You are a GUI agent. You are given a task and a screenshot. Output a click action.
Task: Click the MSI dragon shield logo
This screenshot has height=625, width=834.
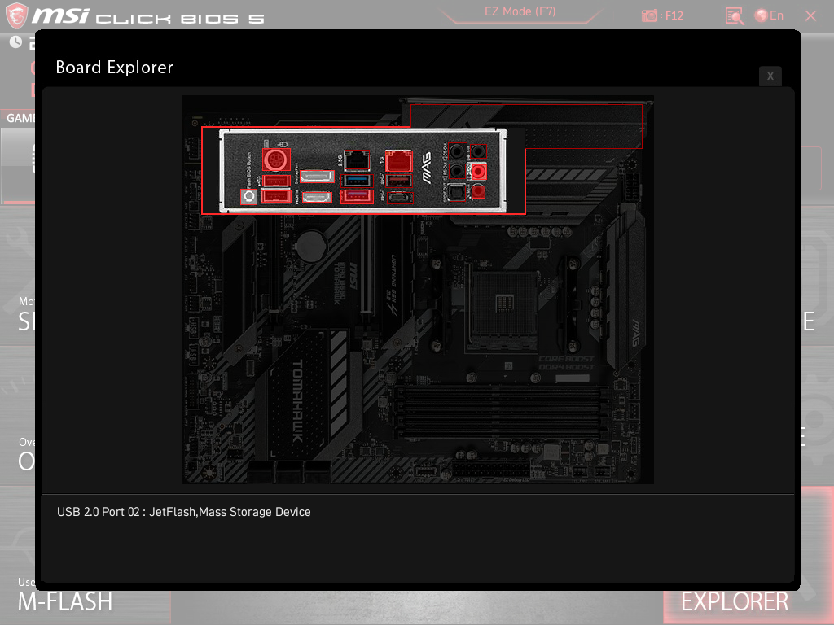(16, 15)
